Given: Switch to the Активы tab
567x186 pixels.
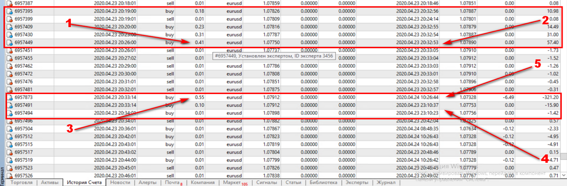Looking at the screenshot, I should point(50,182).
